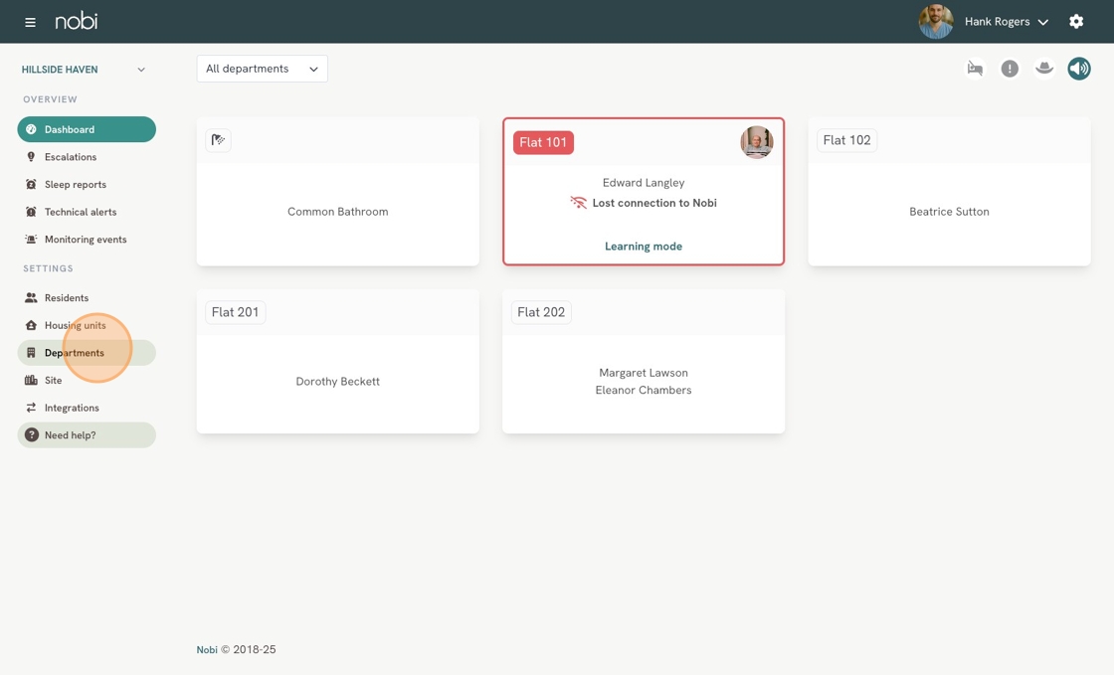
Task: Click the Integrations arrows icon
Action: pyautogui.click(x=31, y=408)
